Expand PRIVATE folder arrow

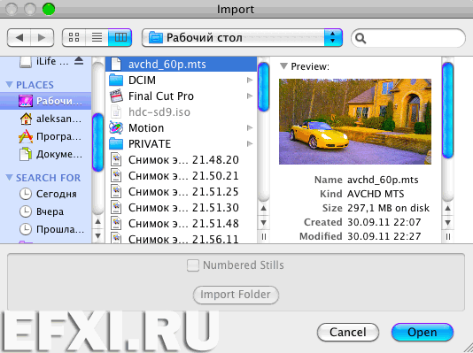click(250, 144)
